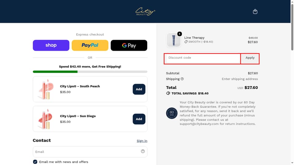294x165 pixels.
Task: Open the Sign in link
Action: pyautogui.click(x=142, y=141)
